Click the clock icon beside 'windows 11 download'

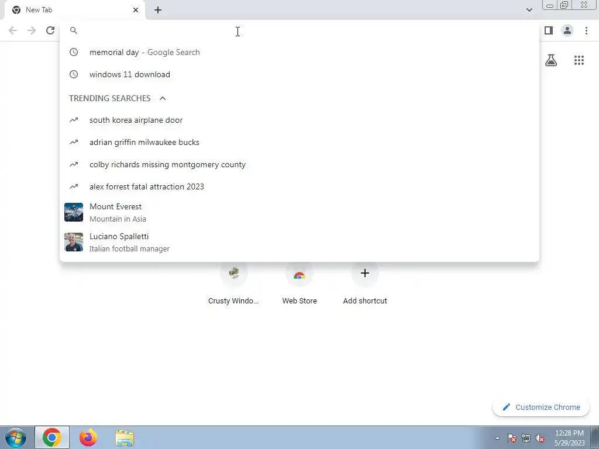pos(74,74)
